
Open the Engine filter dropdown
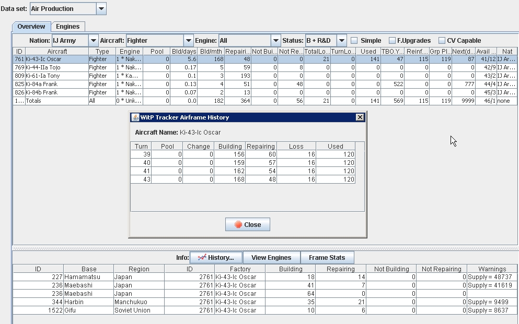point(275,40)
